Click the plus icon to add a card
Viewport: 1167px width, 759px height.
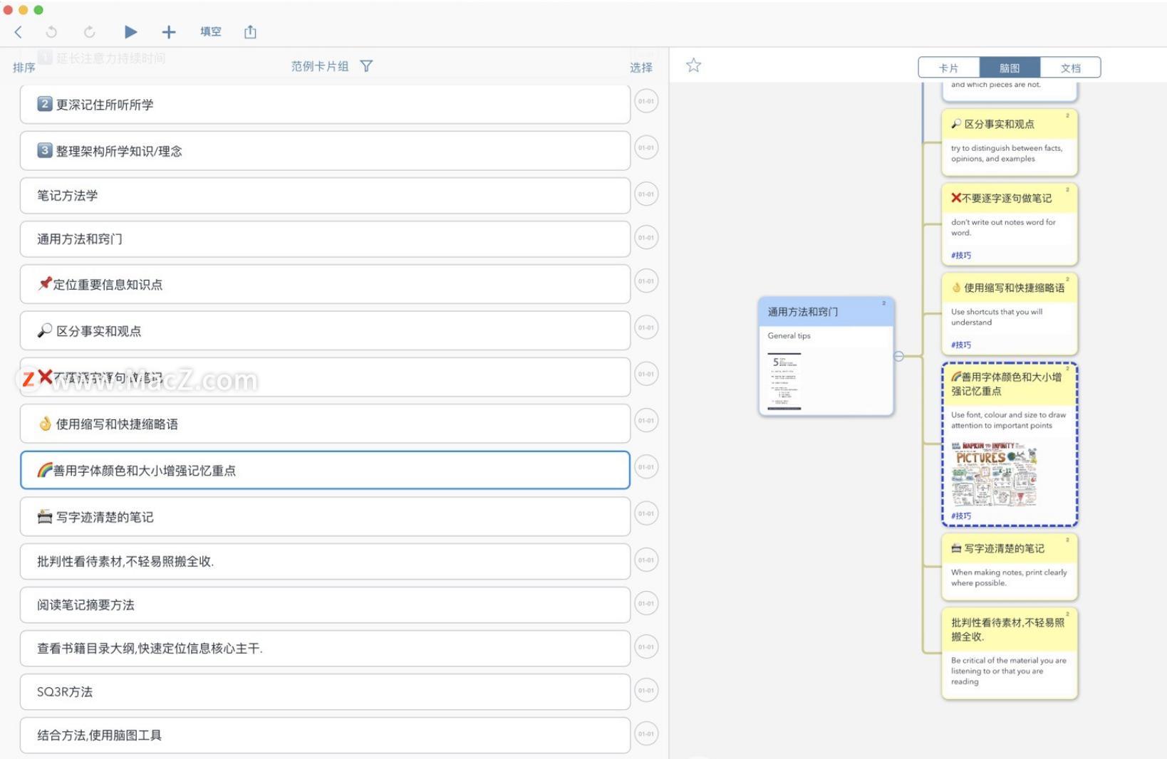[x=169, y=32]
